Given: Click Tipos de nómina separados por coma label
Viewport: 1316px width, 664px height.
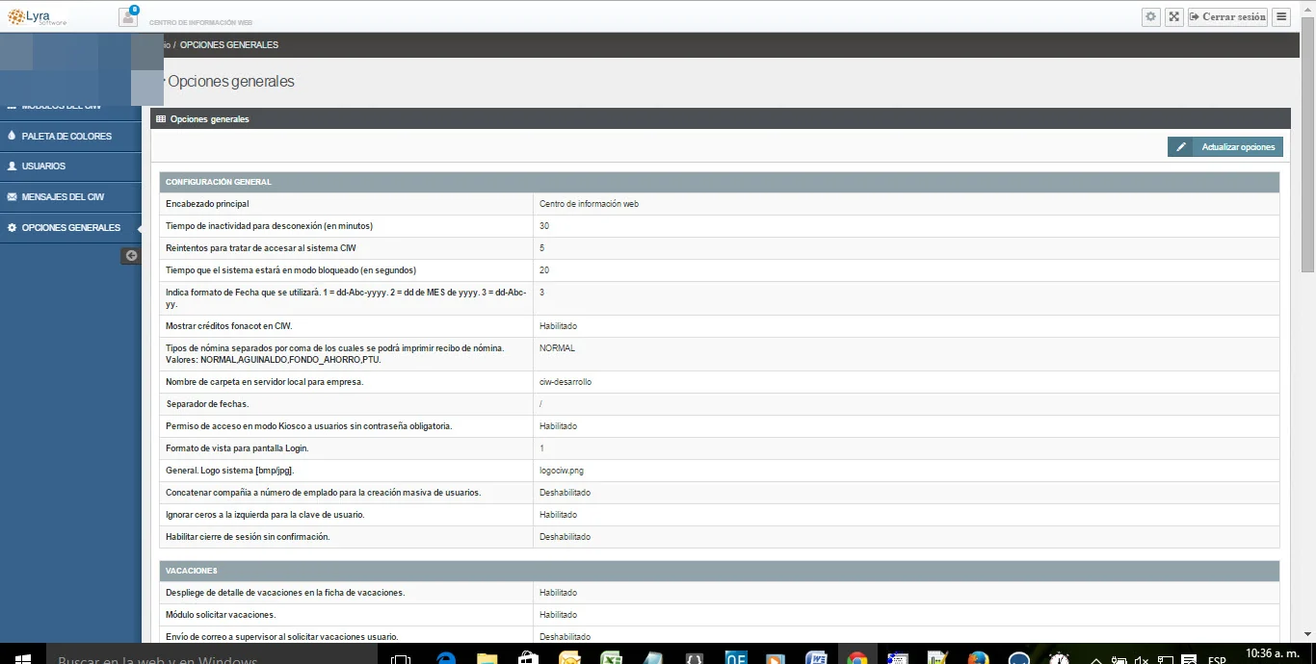Looking at the screenshot, I should 334,353.
